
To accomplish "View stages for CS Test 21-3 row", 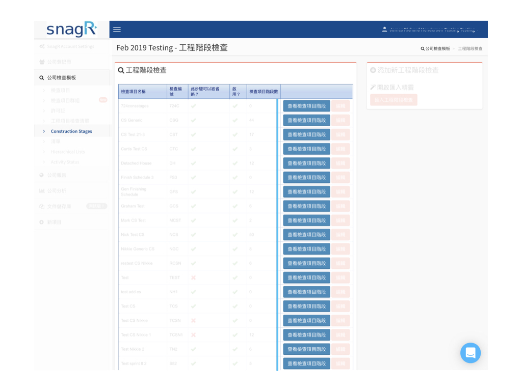I will click(306, 134).
